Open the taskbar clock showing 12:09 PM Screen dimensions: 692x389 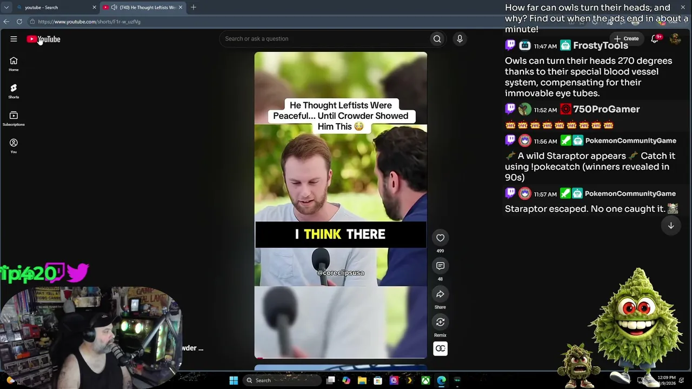pos(666,380)
